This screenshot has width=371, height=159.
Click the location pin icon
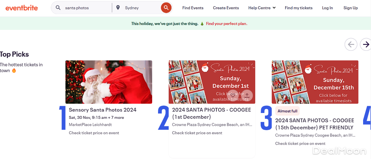(x=118, y=8)
